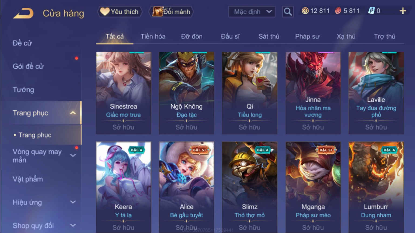Collapse the Trang phục sidebar section
This screenshot has height=233, width=415.
point(73,113)
